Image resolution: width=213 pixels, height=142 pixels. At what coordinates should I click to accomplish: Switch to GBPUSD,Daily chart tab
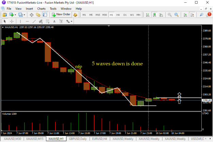click(x=78, y=139)
